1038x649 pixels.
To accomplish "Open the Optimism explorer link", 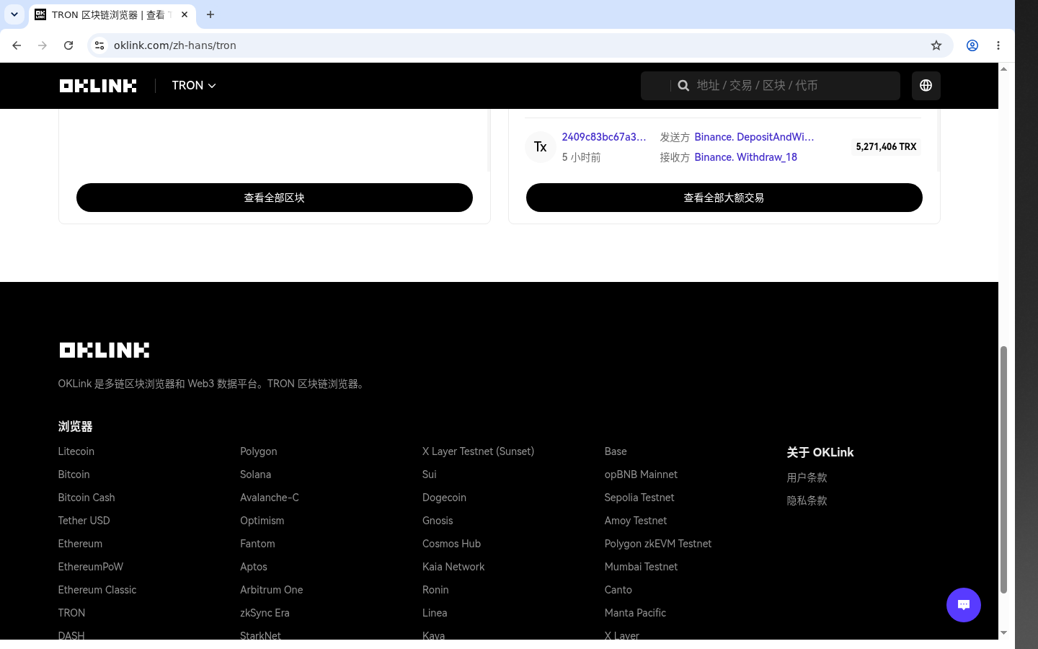I will point(262,521).
